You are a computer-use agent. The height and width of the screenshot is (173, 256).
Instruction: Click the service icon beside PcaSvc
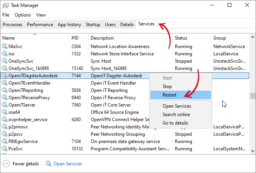(x=5, y=149)
